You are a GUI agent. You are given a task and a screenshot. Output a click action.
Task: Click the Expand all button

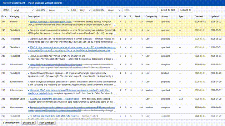(186, 10)
